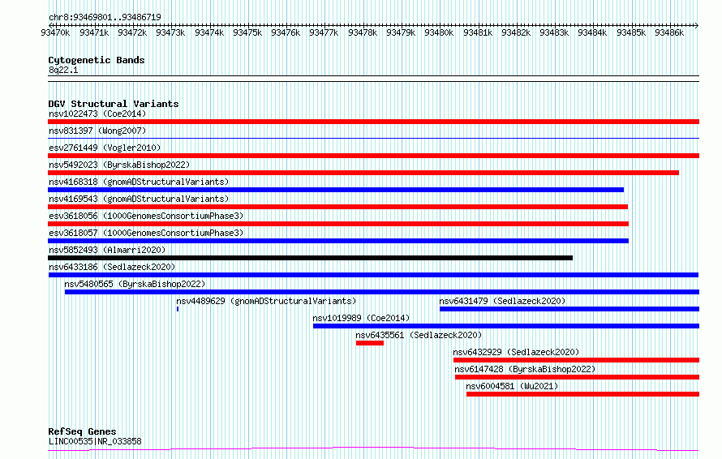722x459 pixels.
Task: Click the 93475k ruler tick label
Action: (x=247, y=32)
